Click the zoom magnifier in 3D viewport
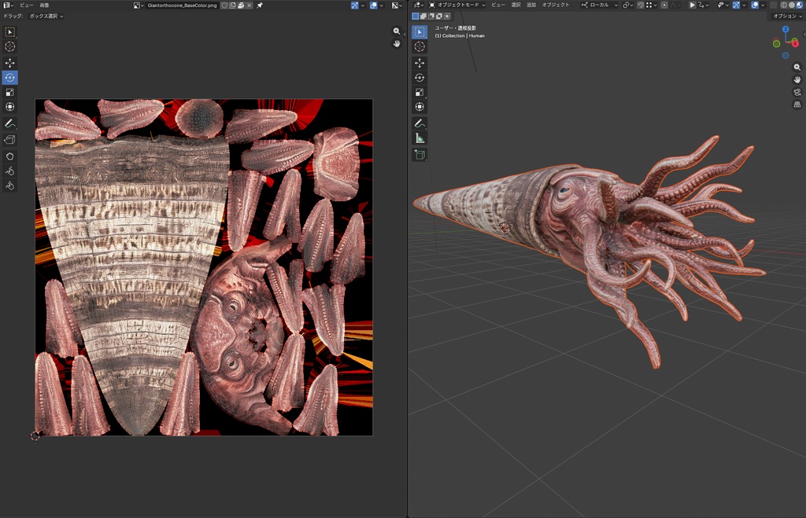This screenshot has height=518, width=806. pos(797,68)
